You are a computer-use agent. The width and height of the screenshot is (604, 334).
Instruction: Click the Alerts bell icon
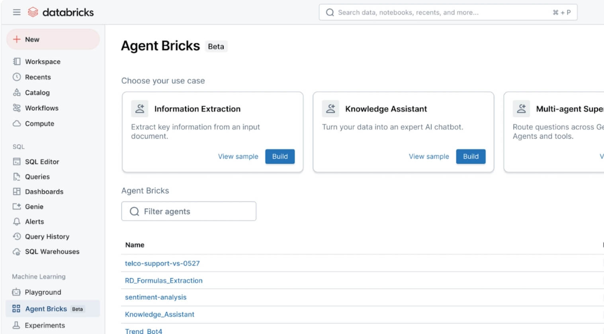click(17, 222)
